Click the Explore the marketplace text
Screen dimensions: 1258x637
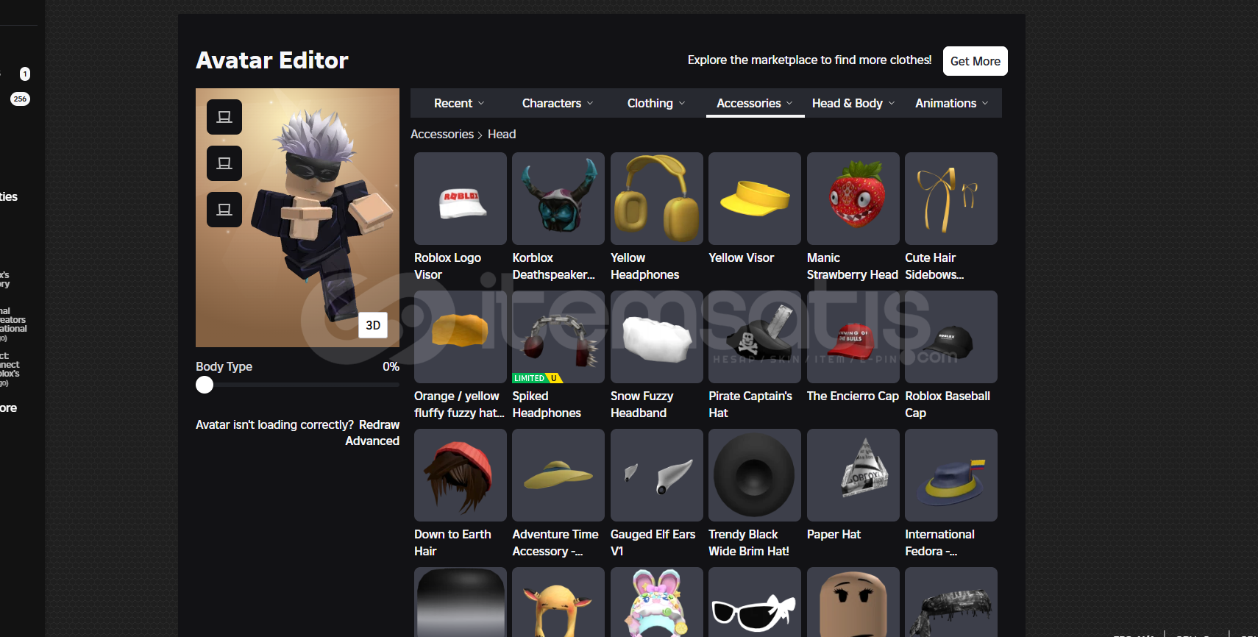pyautogui.click(x=809, y=60)
